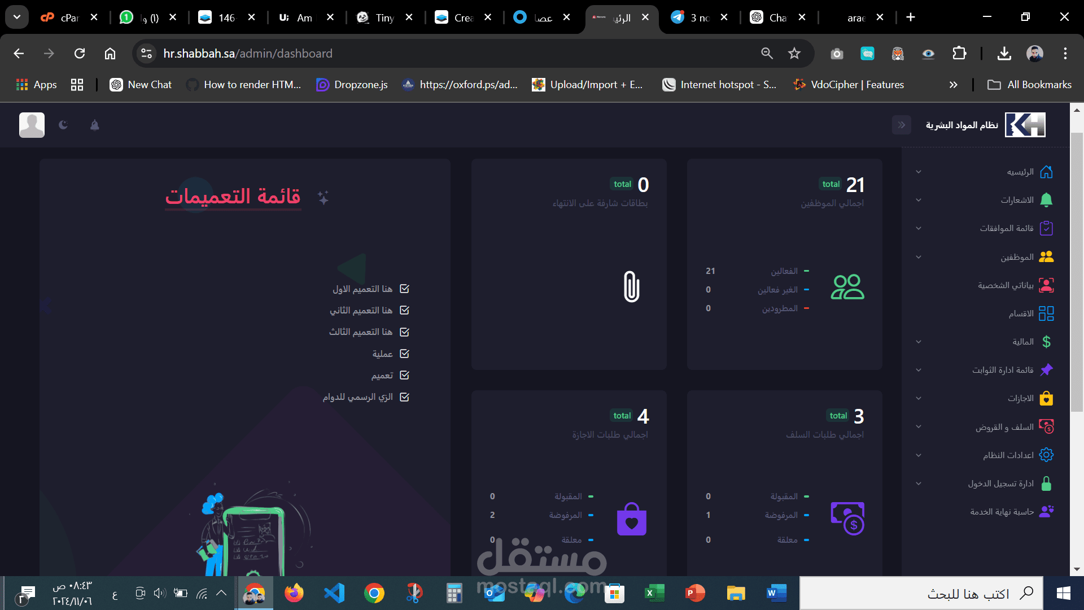The height and width of the screenshot is (610, 1084).
Task: Expand the الموظفين sidebar chevron
Action: (x=919, y=257)
